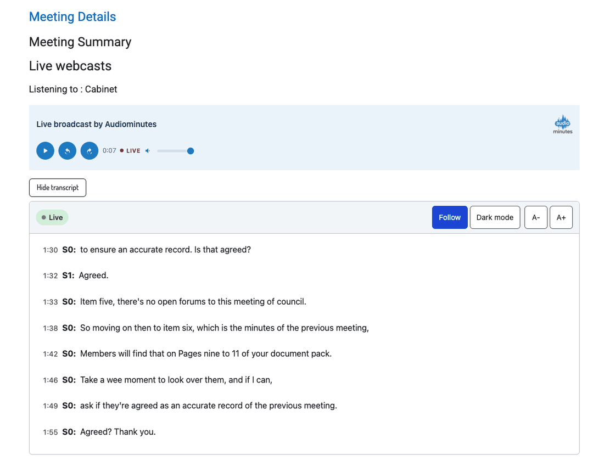
Task: Click the Live webcasts heading
Action: pos(70,66)
